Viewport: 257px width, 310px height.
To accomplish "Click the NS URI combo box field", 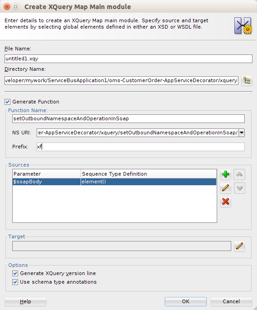I will [138, 133].
